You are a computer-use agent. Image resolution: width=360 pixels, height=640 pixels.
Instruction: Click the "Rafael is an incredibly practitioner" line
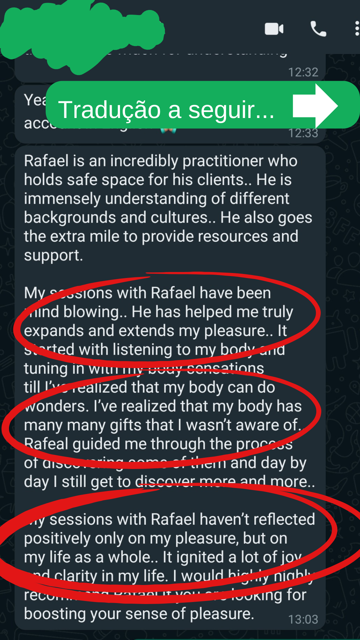coord(160,161)
